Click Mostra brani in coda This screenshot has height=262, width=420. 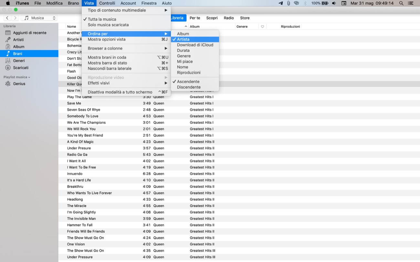(x=126, y=57)
